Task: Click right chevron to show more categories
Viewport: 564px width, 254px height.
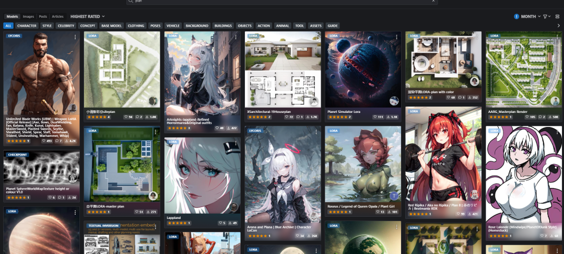Action: point(559,26)
